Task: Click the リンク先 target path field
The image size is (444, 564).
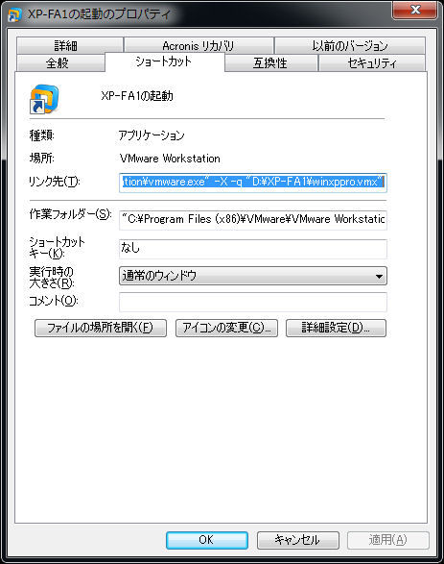Action: coord(253,183)
